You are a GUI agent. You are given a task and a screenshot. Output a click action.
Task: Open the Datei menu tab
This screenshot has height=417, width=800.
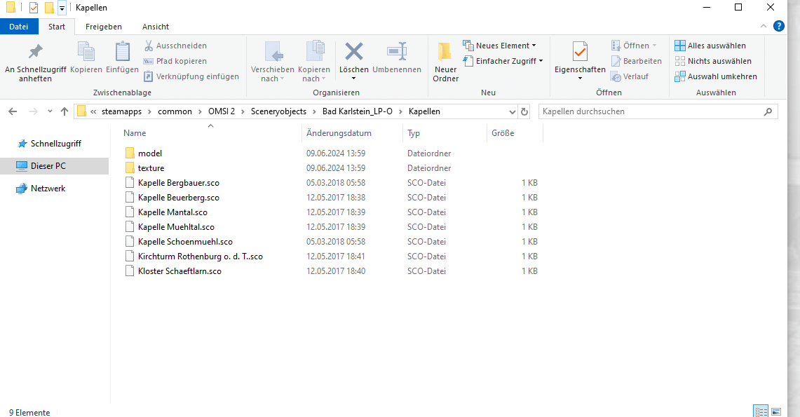(19, 27)
